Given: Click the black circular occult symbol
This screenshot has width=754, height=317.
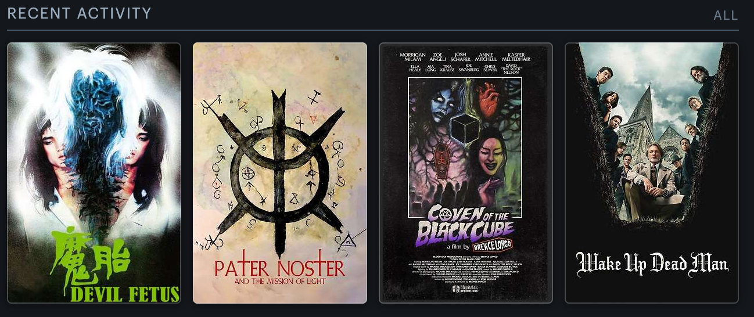Looking at the screenshot, I should [280, 170].
